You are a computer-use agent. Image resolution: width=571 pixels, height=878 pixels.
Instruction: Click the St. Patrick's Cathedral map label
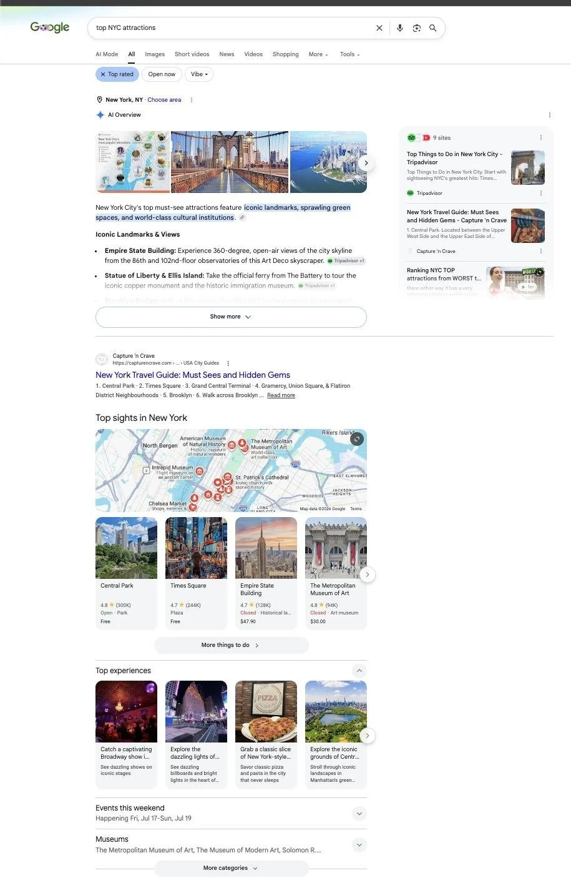click(x=262, y=478)
